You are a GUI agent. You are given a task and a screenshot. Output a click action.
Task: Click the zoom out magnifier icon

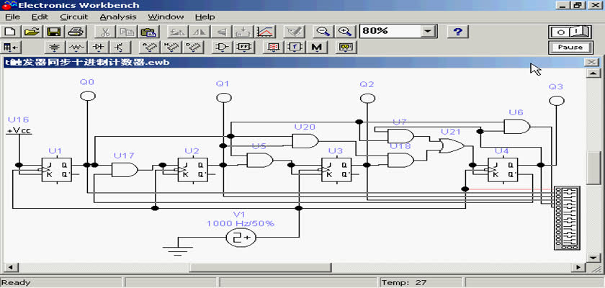(324, 32)
